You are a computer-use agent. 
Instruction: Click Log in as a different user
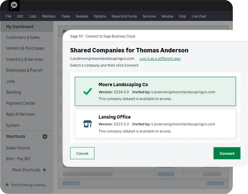point(160,58)
